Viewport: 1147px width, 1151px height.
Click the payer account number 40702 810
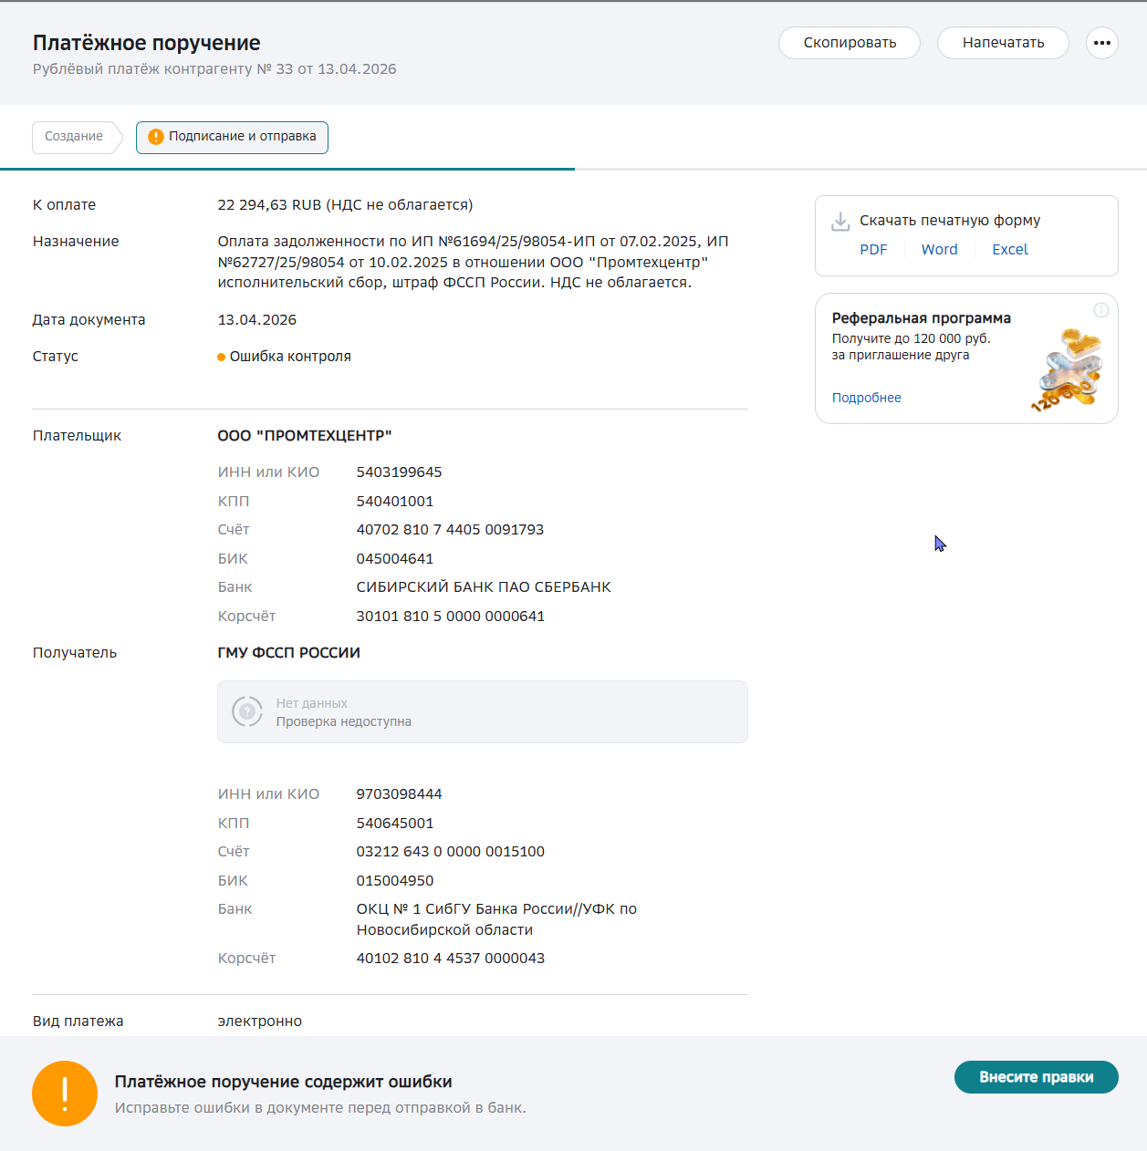click(x=450, y=530)
